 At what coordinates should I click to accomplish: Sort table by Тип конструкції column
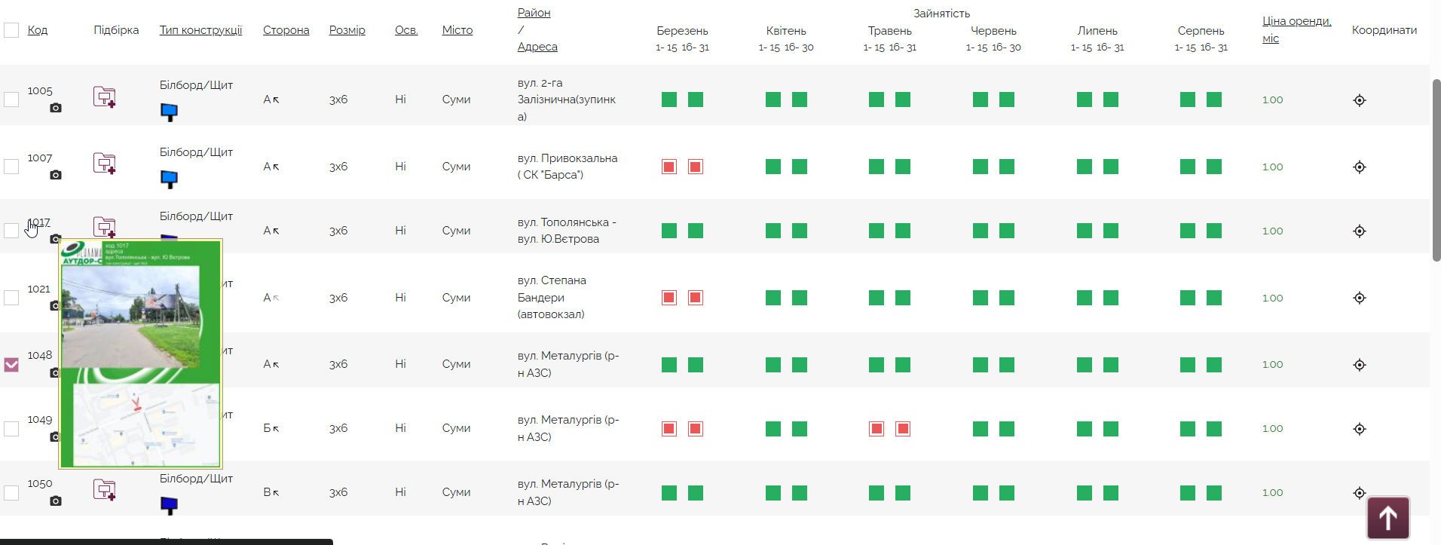[x=200, y=30]
